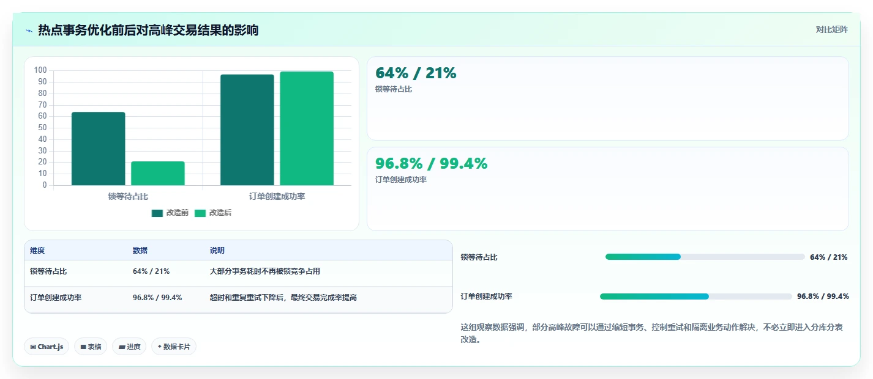Click the 订单创建成功率 axis label under chart
This screenshot has width=873, height=379.
coord(277,196)
